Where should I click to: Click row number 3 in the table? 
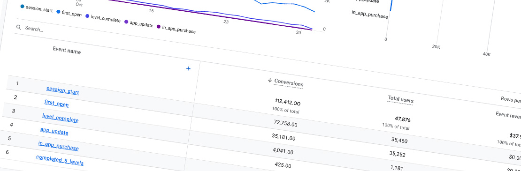(13, 111)
